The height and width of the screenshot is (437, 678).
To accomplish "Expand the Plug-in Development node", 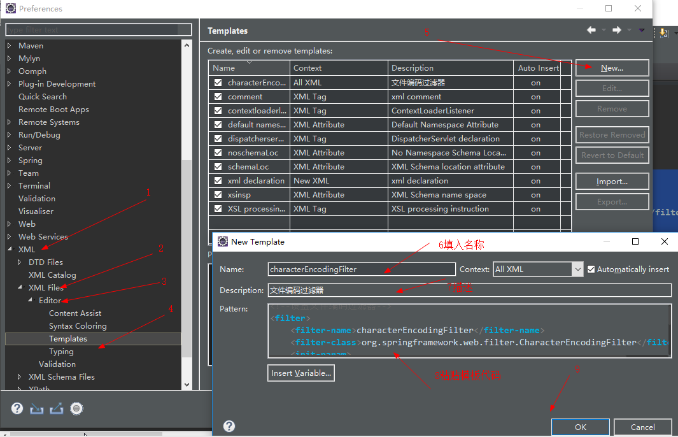I will (x=9, y=83).
